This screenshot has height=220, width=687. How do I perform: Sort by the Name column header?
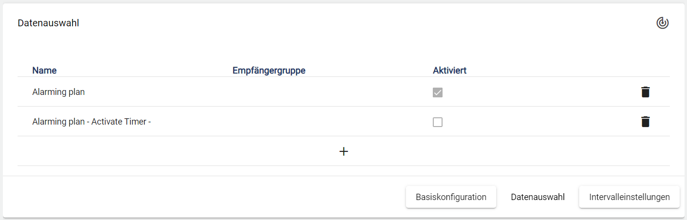(44, 71)
